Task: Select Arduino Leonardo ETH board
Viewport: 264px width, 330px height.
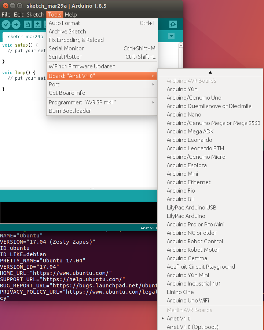Action: pyautogui.click(x=210, y=148)
